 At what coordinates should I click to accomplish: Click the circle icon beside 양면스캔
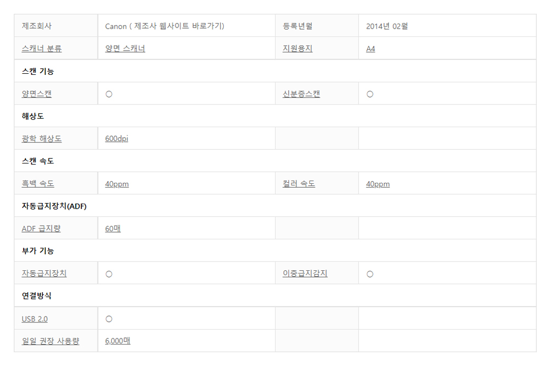click(109, 94)
